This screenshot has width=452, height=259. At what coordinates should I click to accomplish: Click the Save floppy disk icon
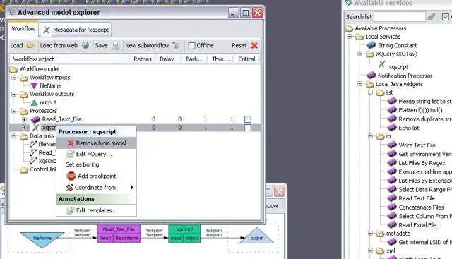(115, 46)
